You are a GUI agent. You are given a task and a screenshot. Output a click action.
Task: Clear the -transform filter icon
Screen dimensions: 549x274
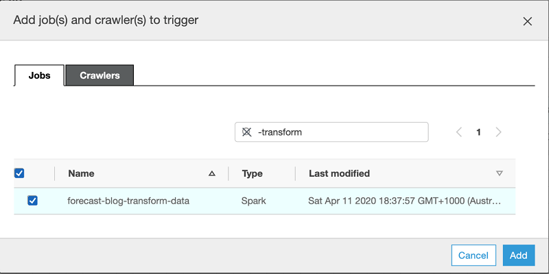point(247,132)
